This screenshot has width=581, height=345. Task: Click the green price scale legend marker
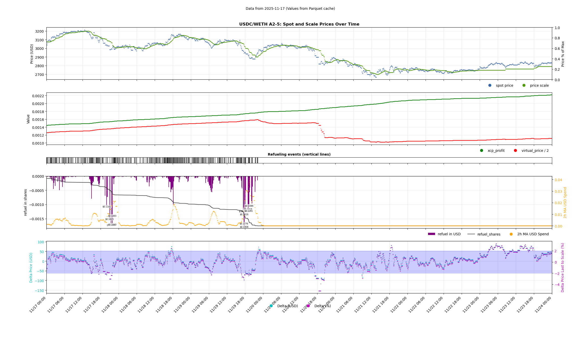(x=524, y=85)
